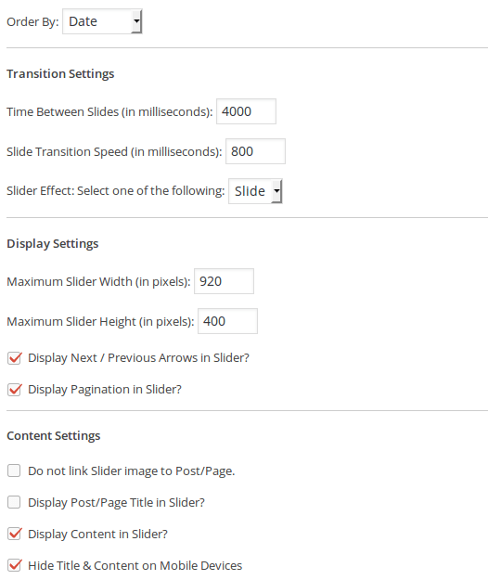Image resolution: width=488 pixels, height=580 pixels.
Task: Click the Maximum Slider Height input box
Action: 227,321
